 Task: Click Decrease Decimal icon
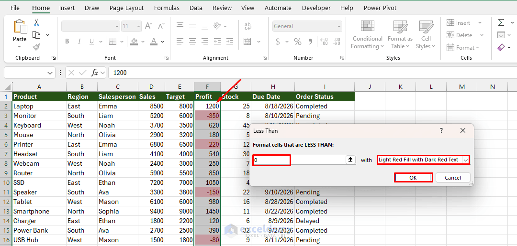(x=337, y=42)
